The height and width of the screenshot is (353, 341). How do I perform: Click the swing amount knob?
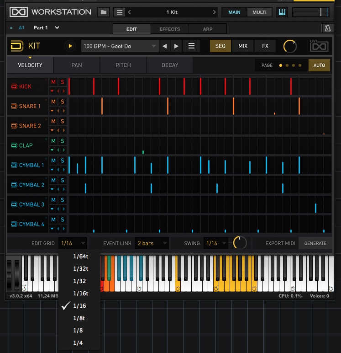pyautogui.click(x=240, y=243)
